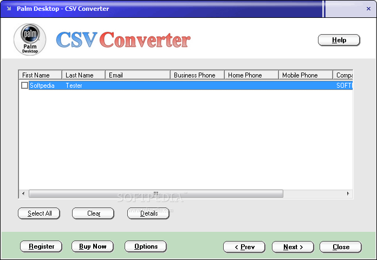The image size is (377, 260).
Task: Click the Home Phone column header
Action: pos(251,75)
